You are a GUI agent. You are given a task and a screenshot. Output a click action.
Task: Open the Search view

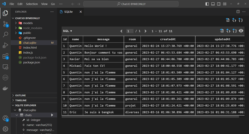[x=5, y=34]
